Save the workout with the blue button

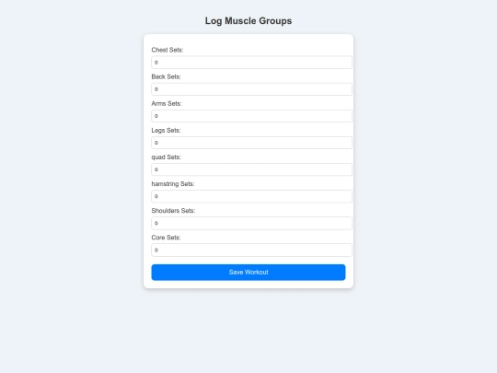pyautogui.click(x=248, y=273)
